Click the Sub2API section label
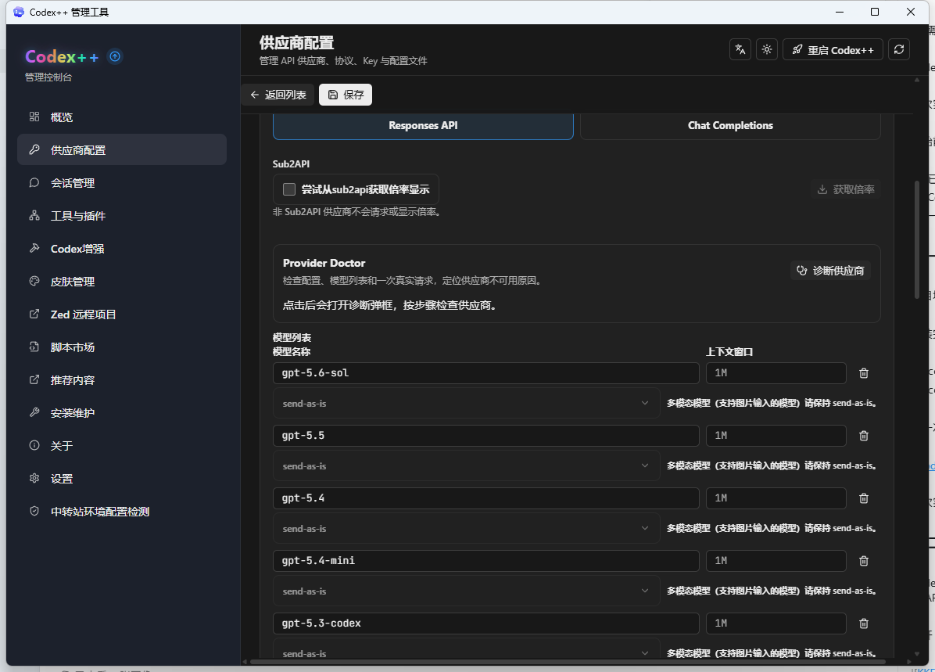Viewport: 935px width, 672px height. (291, 164)
